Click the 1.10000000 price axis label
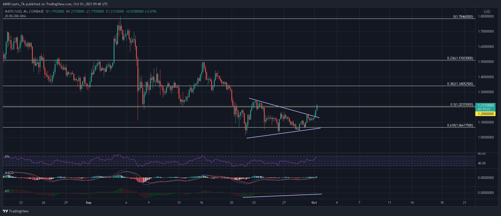This screenshot has height=216, width=501. tap(485, 122)
